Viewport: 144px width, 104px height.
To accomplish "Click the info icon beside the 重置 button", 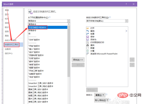I will pos(106,94).
